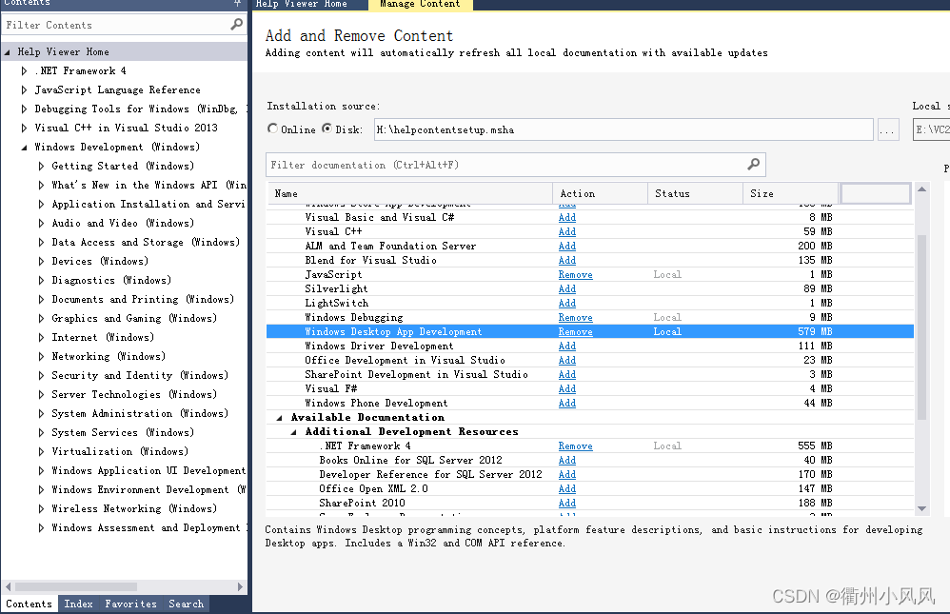Viewport: 950px width, 614px height.
Task: Click the pin icon on Contents panel
Action: coord(238,6)
